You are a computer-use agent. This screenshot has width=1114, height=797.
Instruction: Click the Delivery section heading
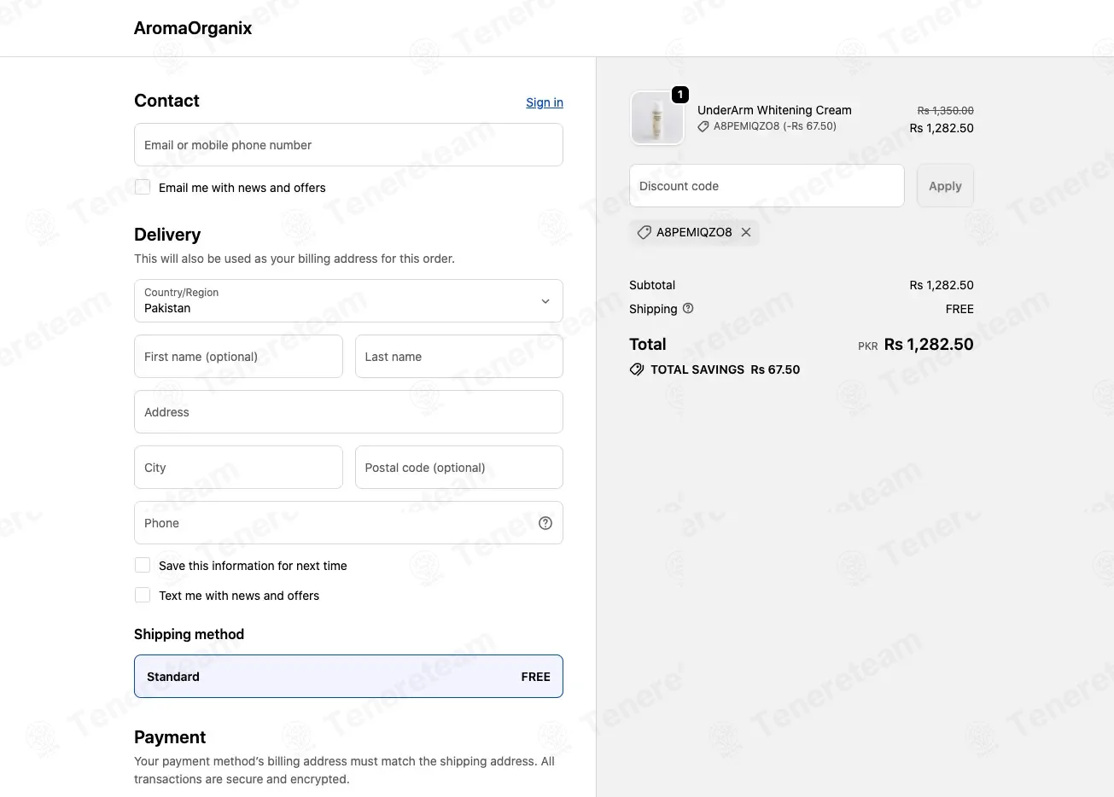coord(167,235)
